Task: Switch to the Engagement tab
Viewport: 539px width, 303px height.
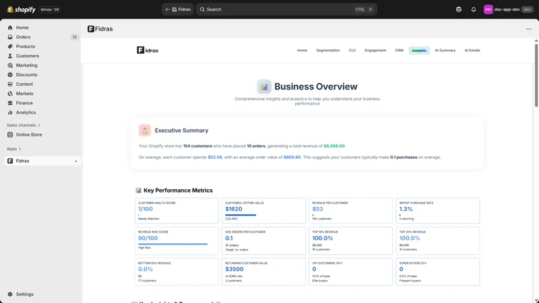Action: (x=375, y=50)
